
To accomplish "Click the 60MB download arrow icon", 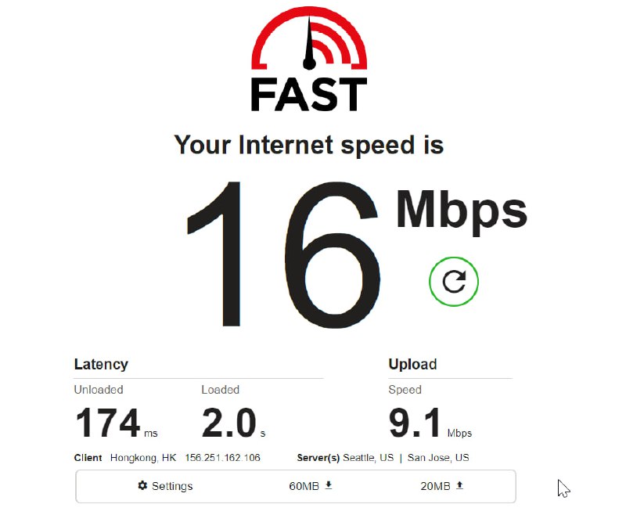I will [329, 485].
